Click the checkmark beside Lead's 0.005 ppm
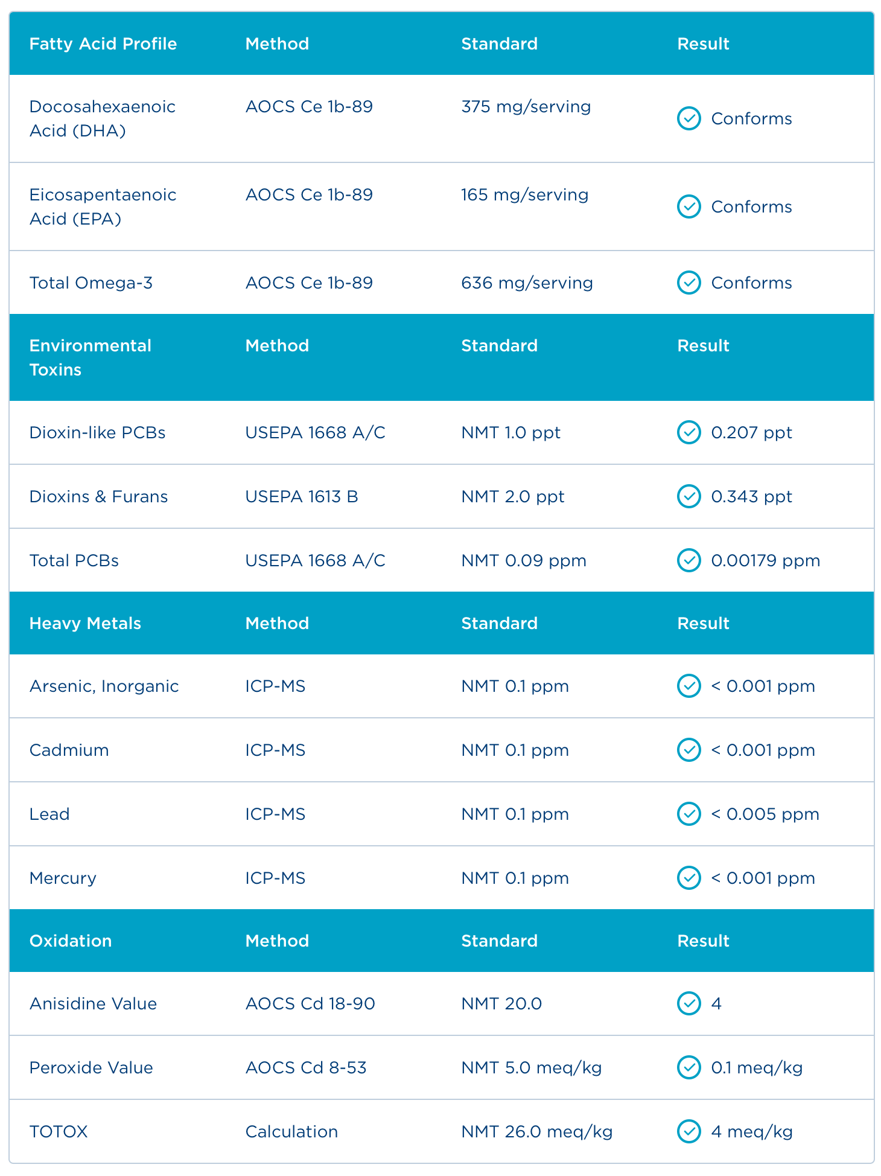This screenshot has height=1176, width=881. point(689,814)
